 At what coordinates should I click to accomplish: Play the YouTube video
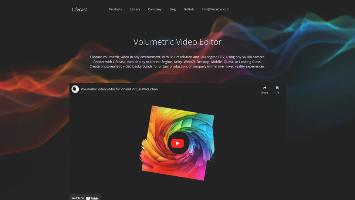click(177, 143)
